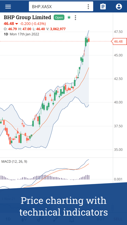Screen dimensions: 127x225
Task: Tap the red down-arrow price change indicator
Action: (x=17, y=24)
